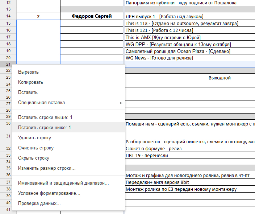This screenshot has width=255, height=214.
Task: Click cell Разбор полетов - сценарий пишется
Action: [x=190, y=136]
